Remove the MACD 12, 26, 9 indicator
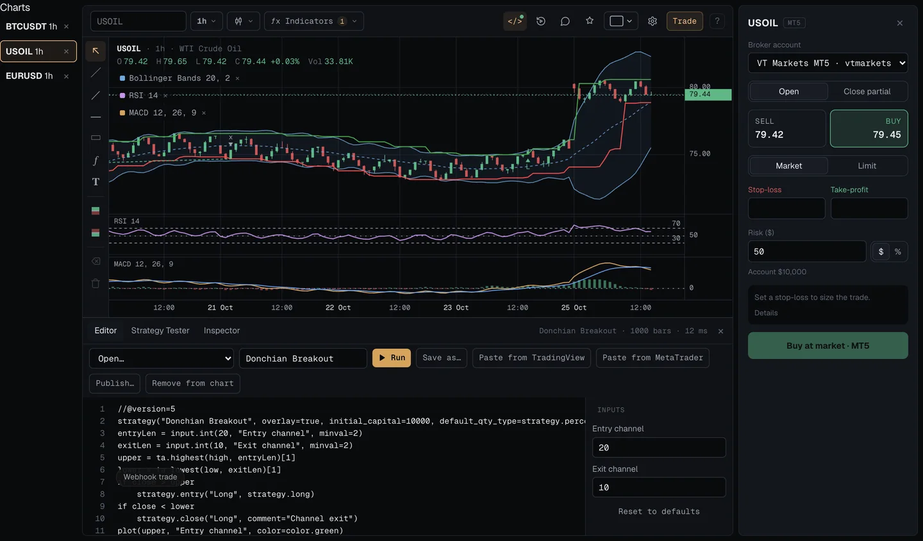 pyautogui.click(x=204, y=113)
